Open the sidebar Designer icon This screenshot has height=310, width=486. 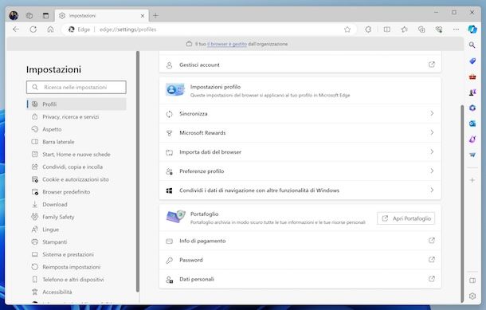tap(472, 139)
